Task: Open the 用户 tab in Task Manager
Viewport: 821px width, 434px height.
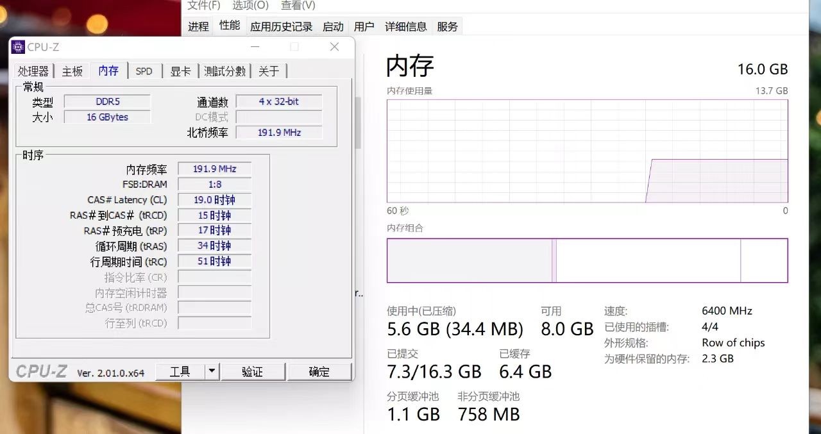Action: click(364, 26)
